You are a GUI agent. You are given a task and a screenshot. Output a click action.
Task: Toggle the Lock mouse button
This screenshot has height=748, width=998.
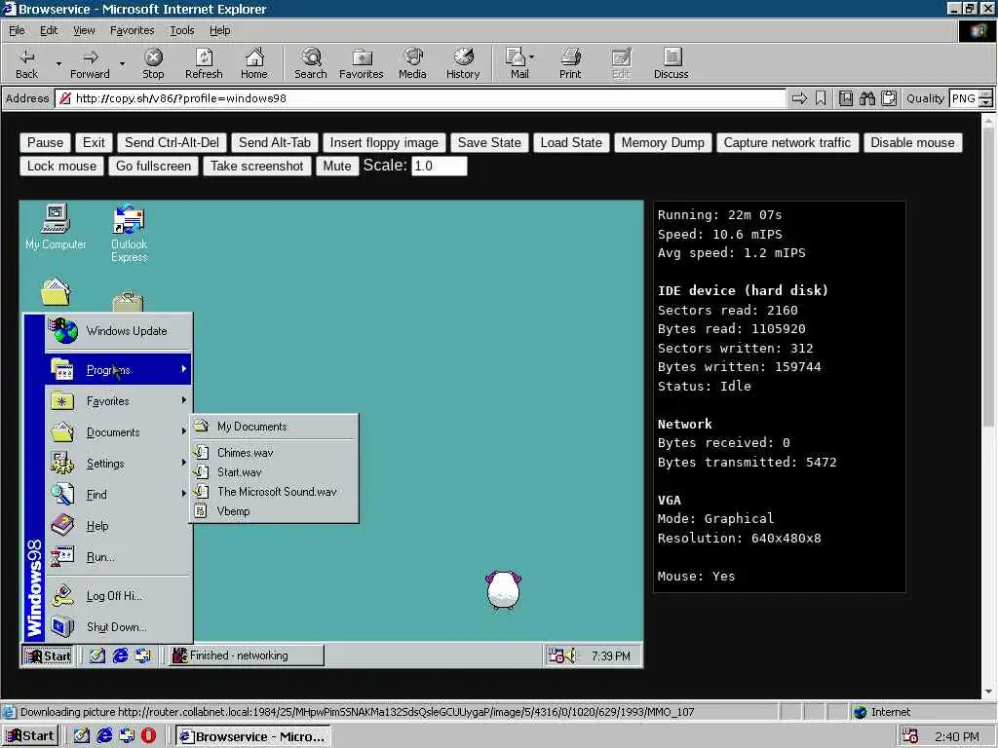point(61,166)
